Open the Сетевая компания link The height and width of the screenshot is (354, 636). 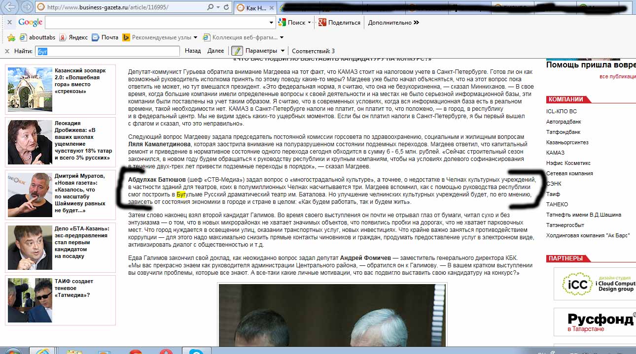coord(569,173)
